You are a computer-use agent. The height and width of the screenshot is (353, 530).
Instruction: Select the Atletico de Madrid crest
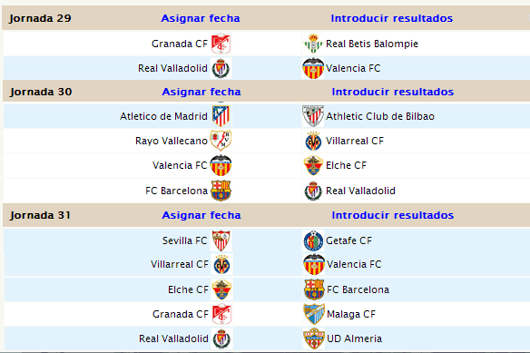pyautogui.click(x=221, y=116)
